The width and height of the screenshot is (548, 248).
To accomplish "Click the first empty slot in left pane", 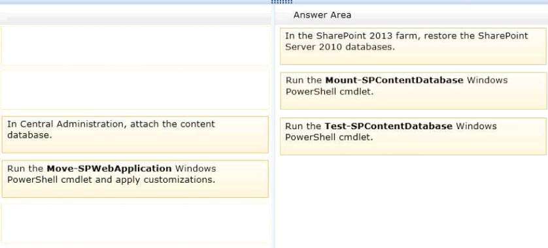I will coord(135,44).
